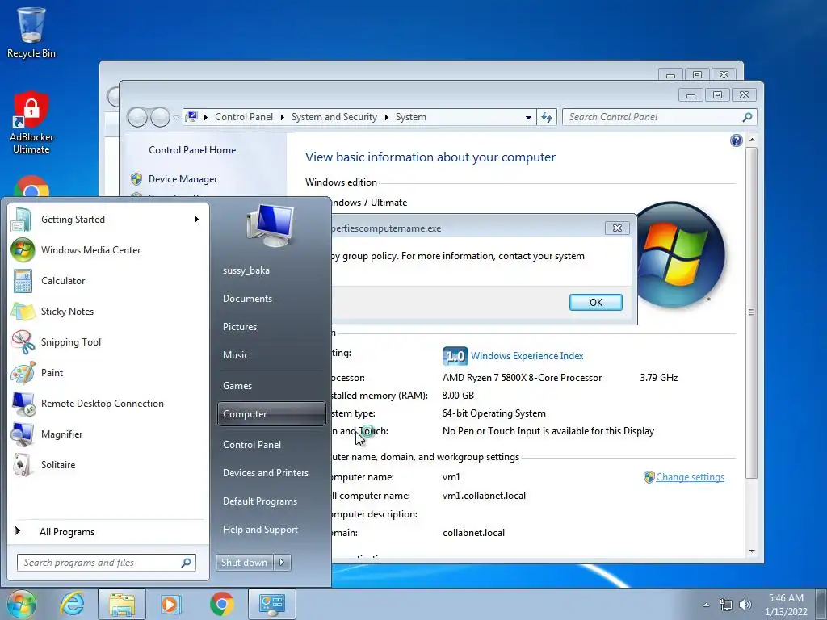Expand the Control Panel breadcrumb arrow
The height and width of the screenshot is (620, 827).
(282, 117)
